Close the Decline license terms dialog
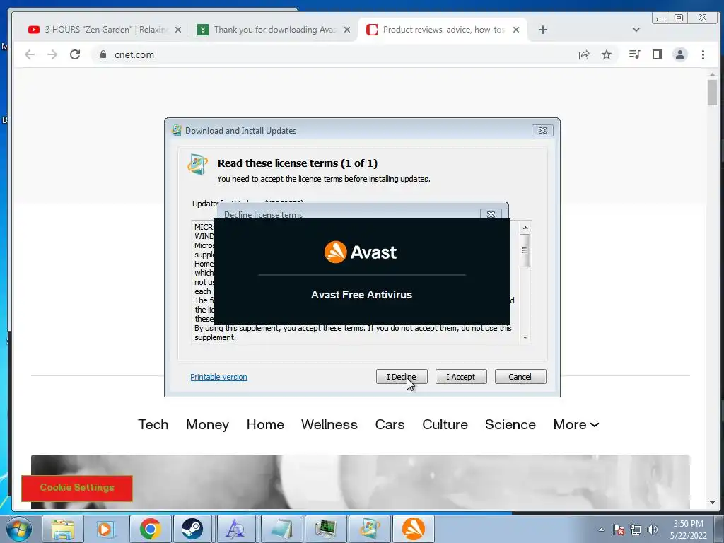Viewport: 724px width, 543px height. point(491,214)
